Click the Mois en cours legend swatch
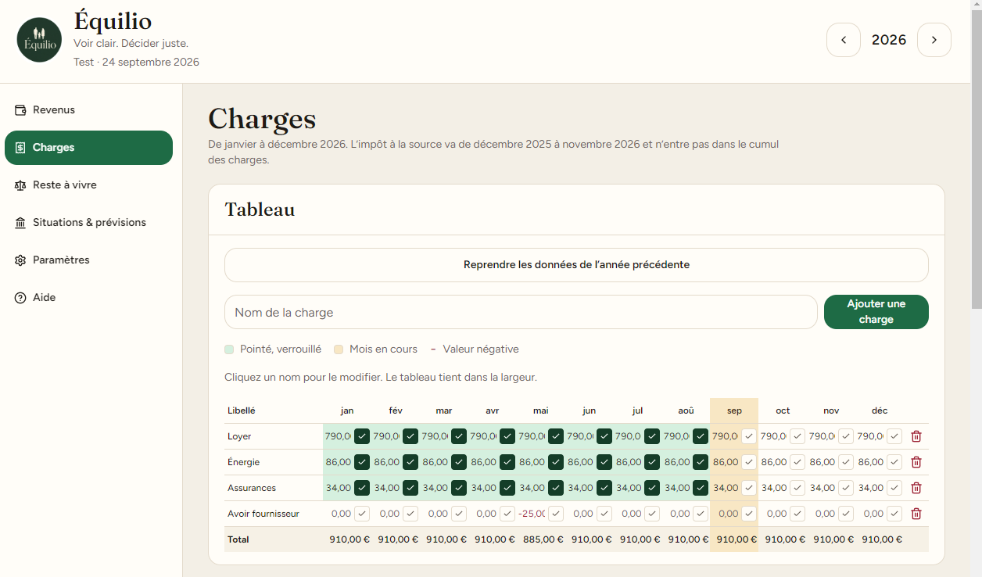Viewport: 982px width, 577px height. [x=339, y=349]
